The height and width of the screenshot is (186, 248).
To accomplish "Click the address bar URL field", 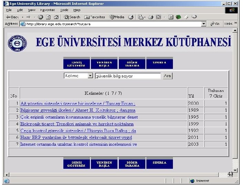I will (x=114, y=24).
